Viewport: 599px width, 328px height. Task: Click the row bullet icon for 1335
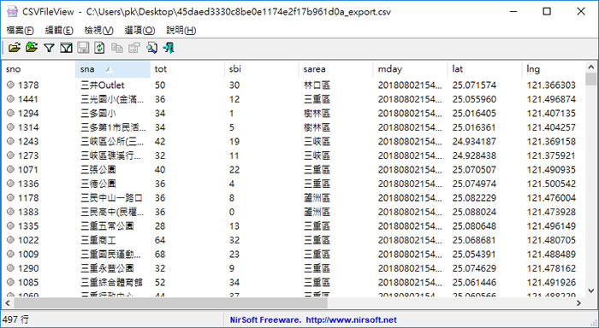10,225
